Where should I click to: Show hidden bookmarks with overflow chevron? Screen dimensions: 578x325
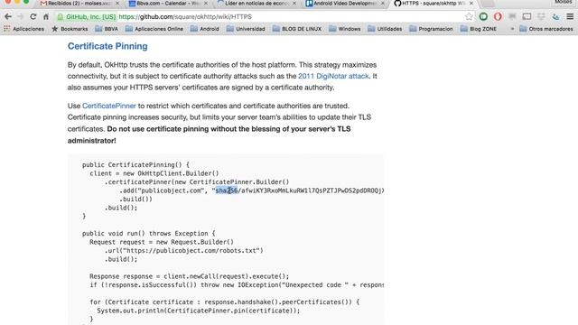(512, 29)
